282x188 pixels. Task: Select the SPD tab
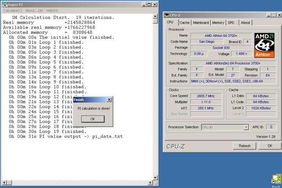coord(231,23)
